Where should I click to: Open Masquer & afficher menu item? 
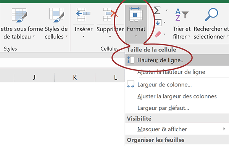(177, 129)
